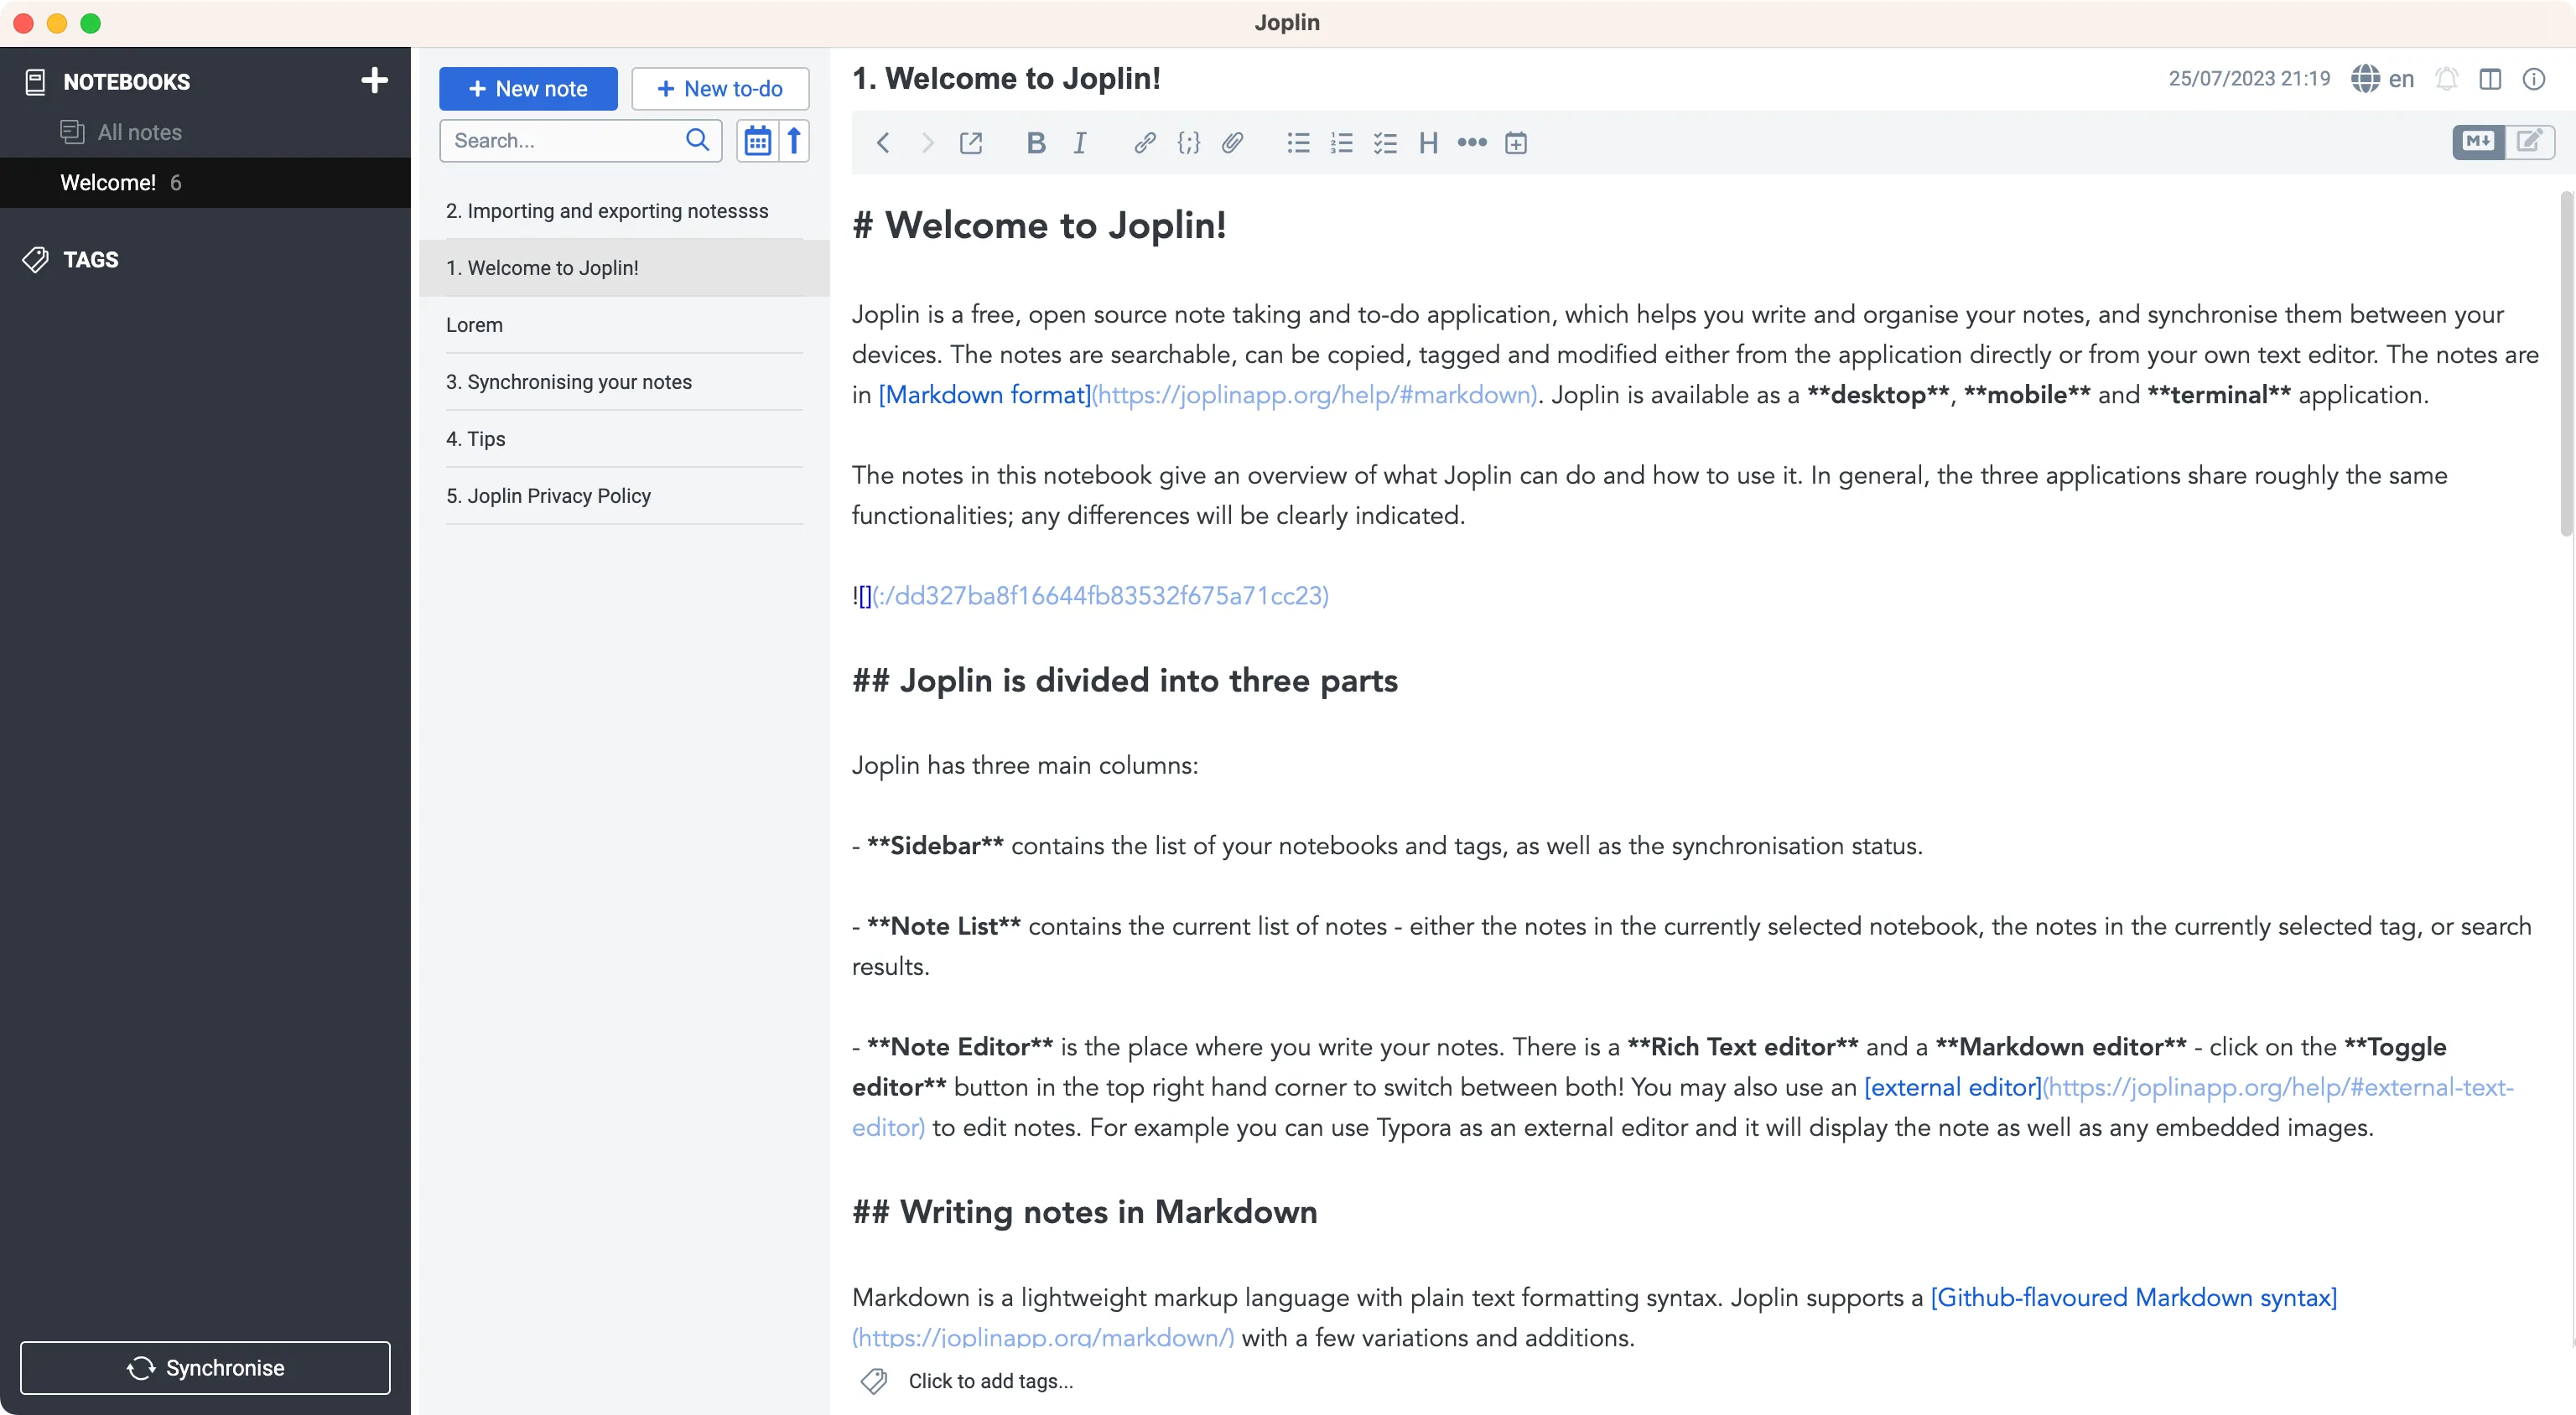Insert inline code formatting
Screen dimensions: 2576x1415
pos(1188,142)
